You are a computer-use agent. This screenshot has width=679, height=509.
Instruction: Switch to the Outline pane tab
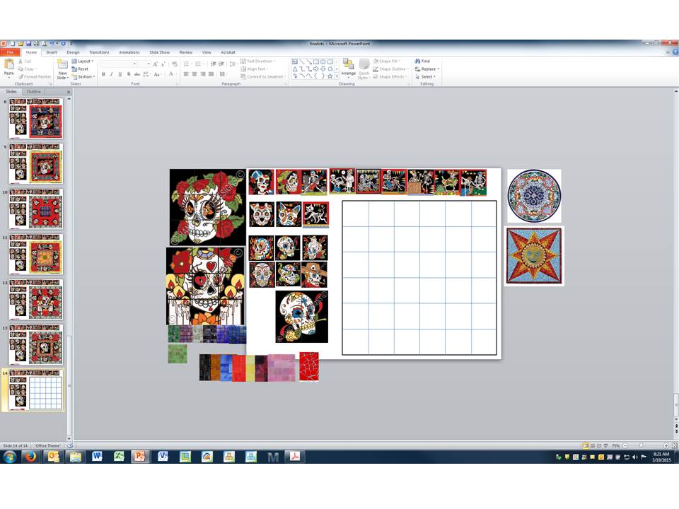click(x=33, y=92)
